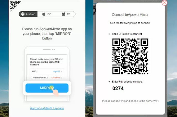Click the PIN code 0274
Image resolution: width=177 pixels, height=117 pixels.
(118, 88)
